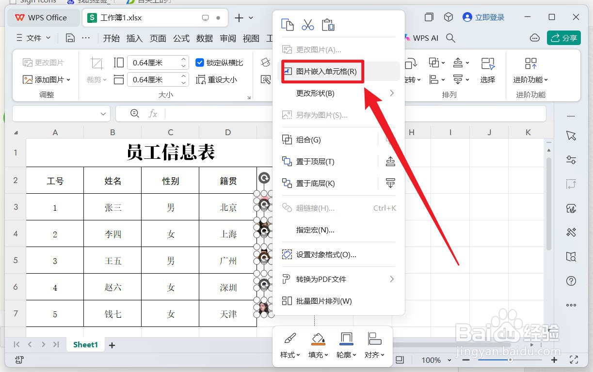
Task: Choose Embed picture in cell menu item
Action: (338, 71)
